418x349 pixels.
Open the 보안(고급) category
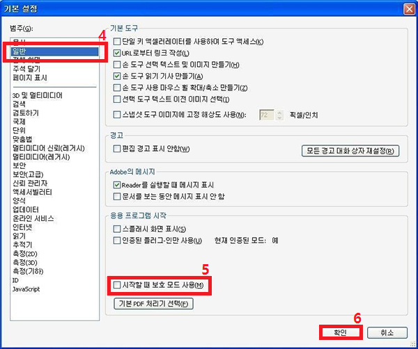[28, 174]
